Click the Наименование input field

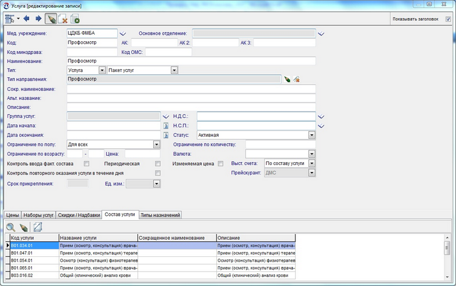(191, 61)
